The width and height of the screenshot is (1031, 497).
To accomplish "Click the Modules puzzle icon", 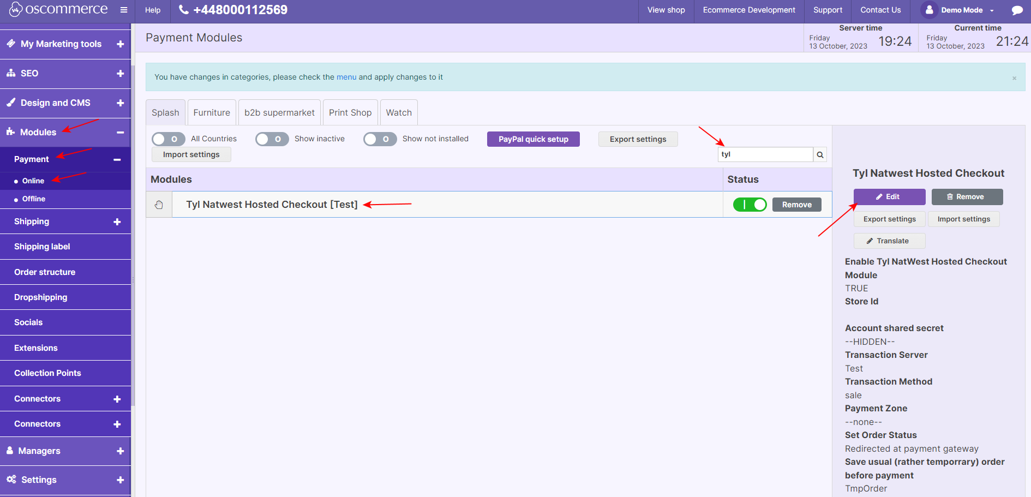I will (11, 132).
